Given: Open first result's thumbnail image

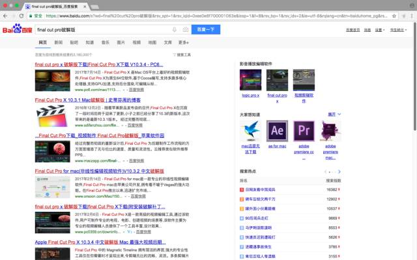Looking at the screenshot, I should pyautogui.click(x=52, y=81).
